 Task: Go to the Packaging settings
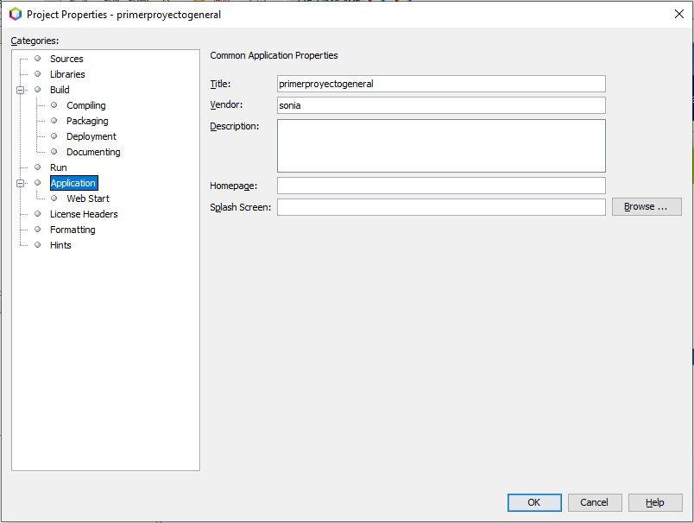[x=87, y=121]
